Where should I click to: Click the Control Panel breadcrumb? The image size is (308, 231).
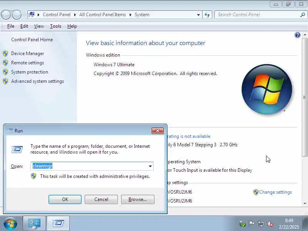pyautogui.click(x=57, y=15)
